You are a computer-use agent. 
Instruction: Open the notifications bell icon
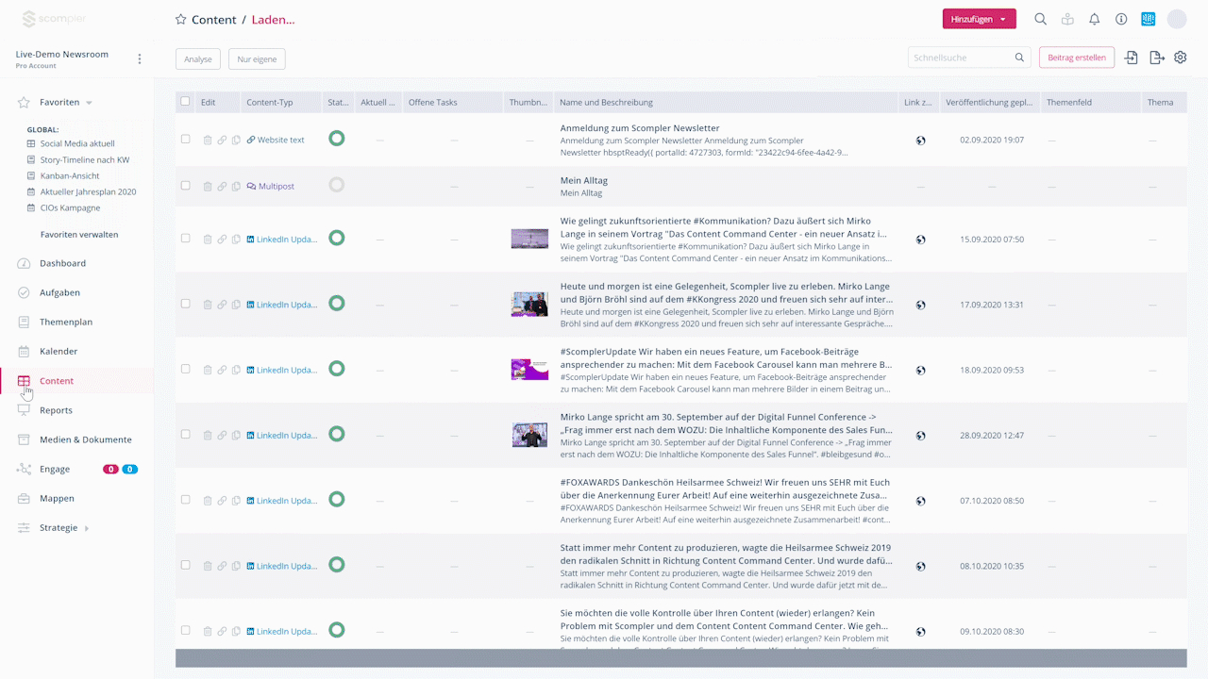click(1094, 19)
